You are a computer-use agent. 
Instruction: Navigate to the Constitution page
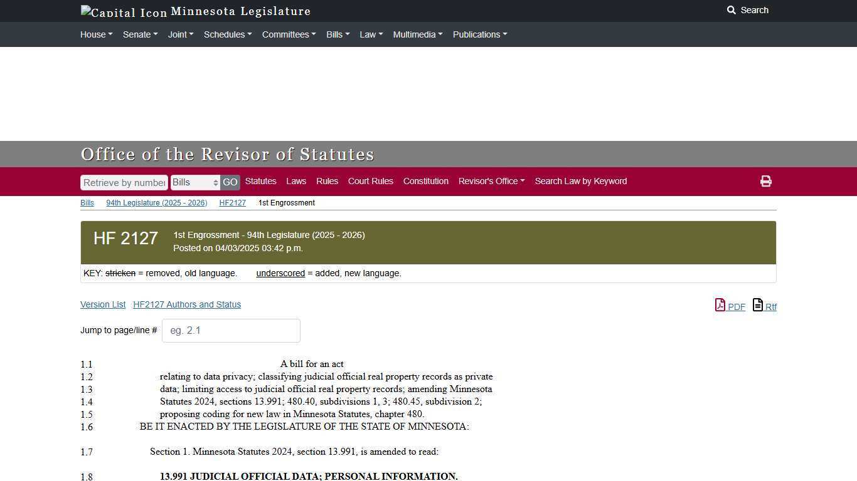click(x=425, y=181)
